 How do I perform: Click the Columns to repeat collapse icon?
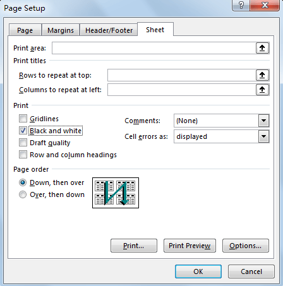(x=262, y=90)
